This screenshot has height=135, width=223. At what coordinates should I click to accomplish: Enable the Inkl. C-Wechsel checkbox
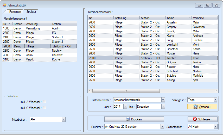click(x=44, y=108)
